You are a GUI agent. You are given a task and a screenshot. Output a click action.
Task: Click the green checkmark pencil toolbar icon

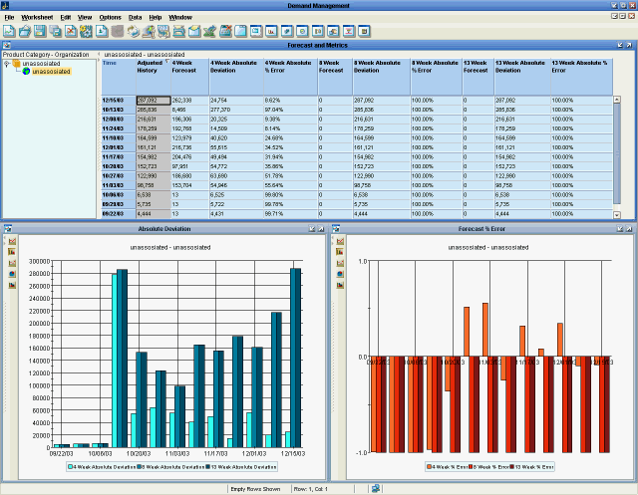coord(210,31)
